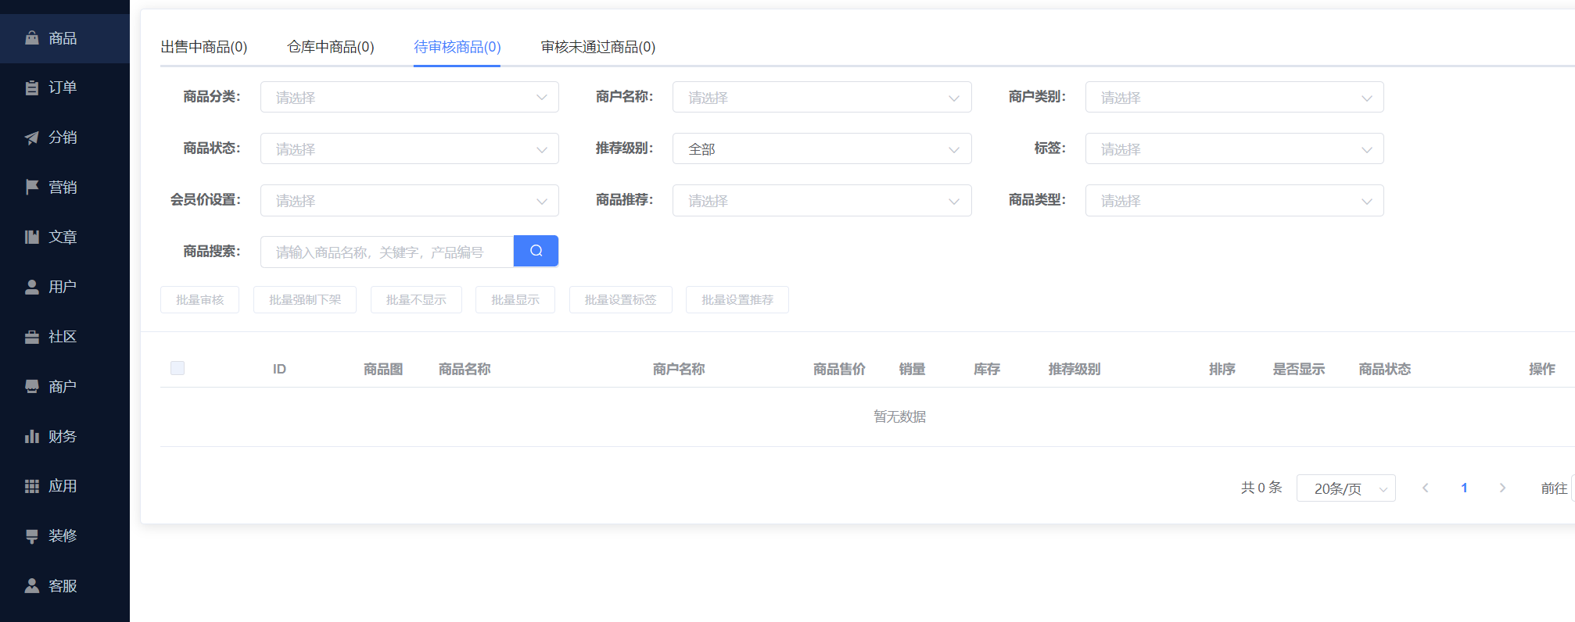Click the 文章 book icon

(x=32, y=237)
